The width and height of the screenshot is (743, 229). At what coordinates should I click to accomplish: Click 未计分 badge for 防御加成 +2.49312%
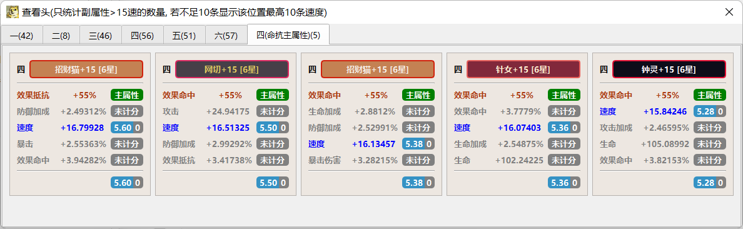point(127,111)
